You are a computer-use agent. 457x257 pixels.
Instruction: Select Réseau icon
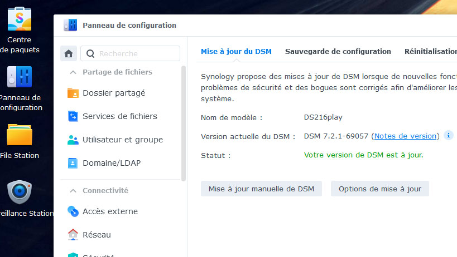[x=73, y=235]
